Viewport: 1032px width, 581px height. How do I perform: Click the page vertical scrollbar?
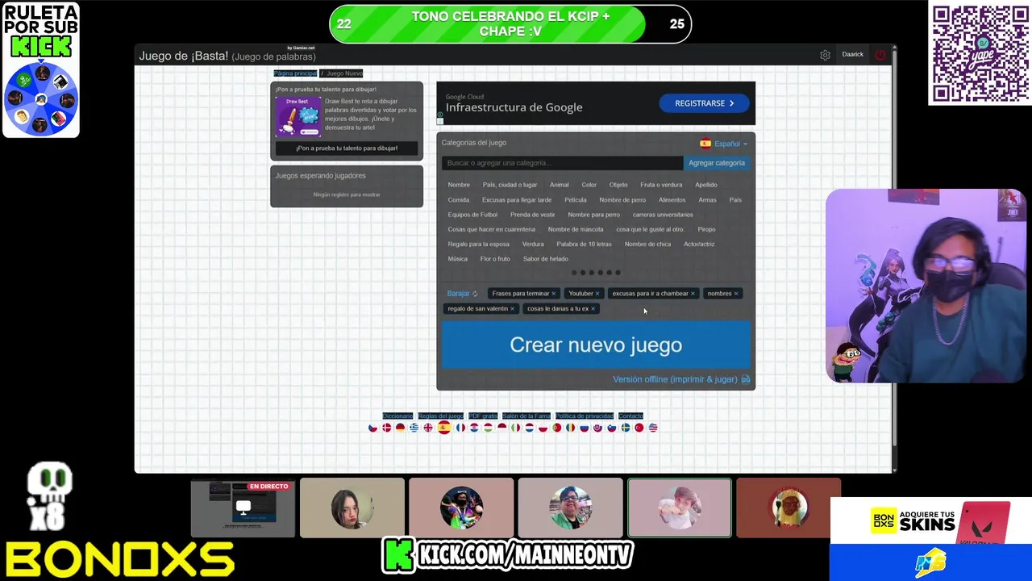click(x=894, y=250)
